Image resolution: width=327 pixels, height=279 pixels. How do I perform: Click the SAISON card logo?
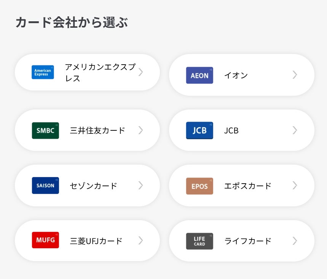coord(45,185)
